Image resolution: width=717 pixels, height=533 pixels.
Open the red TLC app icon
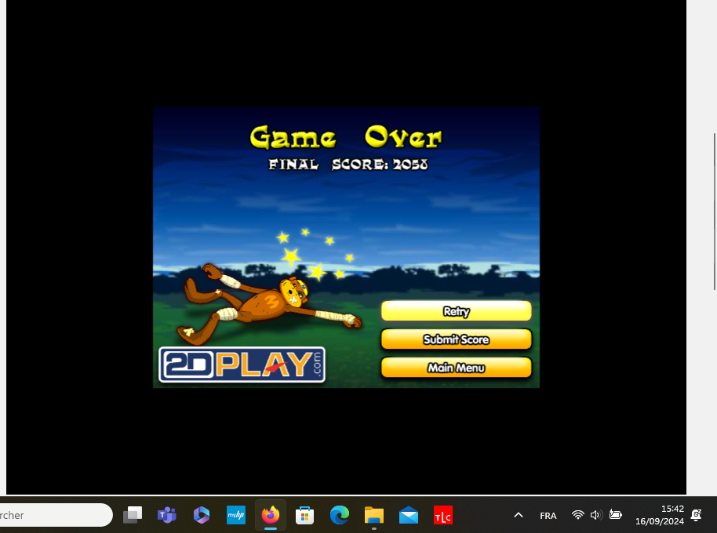(x=443, y=515)
